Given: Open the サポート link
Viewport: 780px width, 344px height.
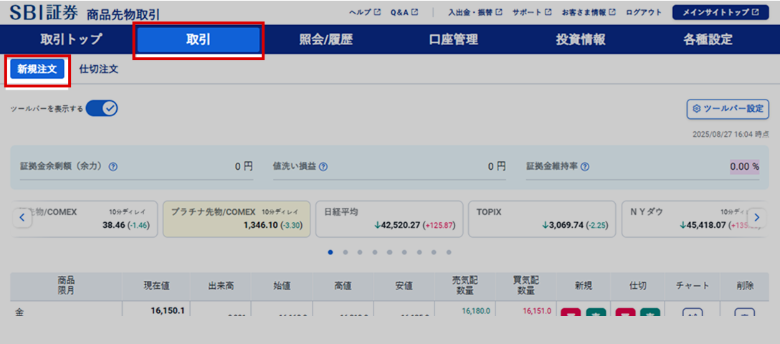Looking at the screenshot, I should (x=532, y=12).
